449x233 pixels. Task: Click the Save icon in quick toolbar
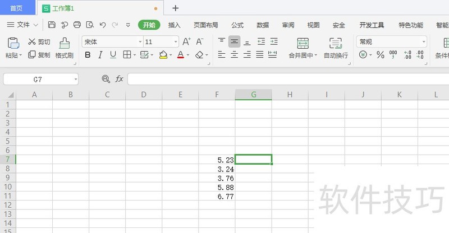(52, 25)
